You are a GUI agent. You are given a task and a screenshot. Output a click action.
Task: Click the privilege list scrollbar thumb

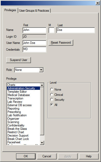pyautogui.click(x=42, y=111)
